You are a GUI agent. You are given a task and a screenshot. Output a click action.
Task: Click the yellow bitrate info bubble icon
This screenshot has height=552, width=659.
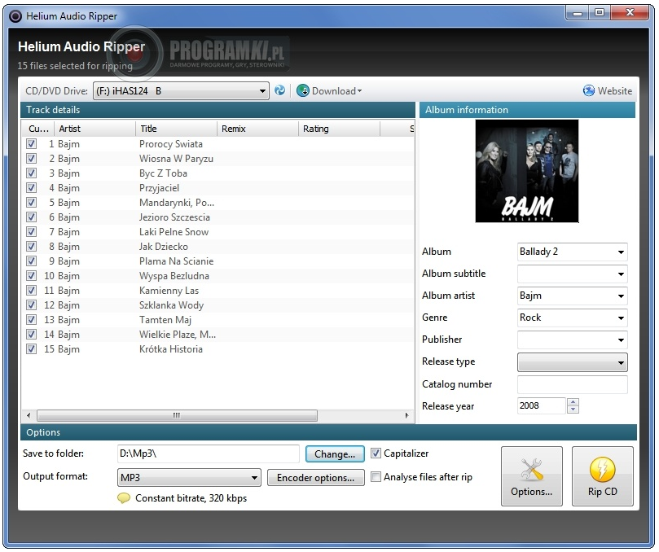(x=124, y=498)
